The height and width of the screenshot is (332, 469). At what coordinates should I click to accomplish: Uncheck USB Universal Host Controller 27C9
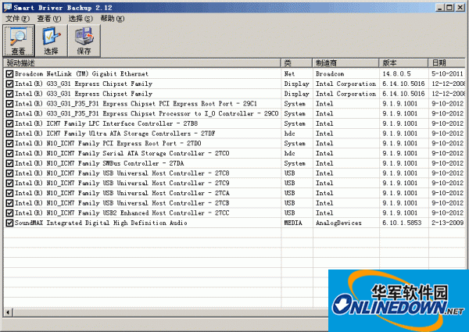pos(9,183)
